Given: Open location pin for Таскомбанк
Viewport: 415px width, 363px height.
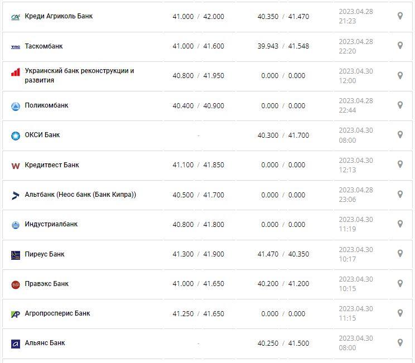Looking at the screenshot, I should point(400,46).
